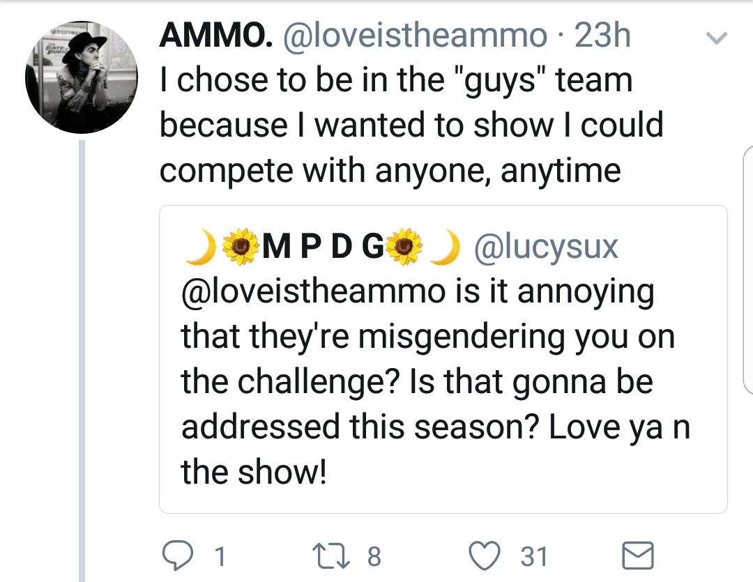This screenshot has height=582, width=753.
Task: Click the @loveistheammo mention in quoted tweet
Action: 314,291
